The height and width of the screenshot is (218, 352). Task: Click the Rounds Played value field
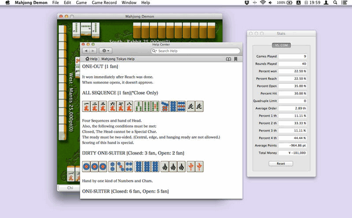tap(293, 64)
